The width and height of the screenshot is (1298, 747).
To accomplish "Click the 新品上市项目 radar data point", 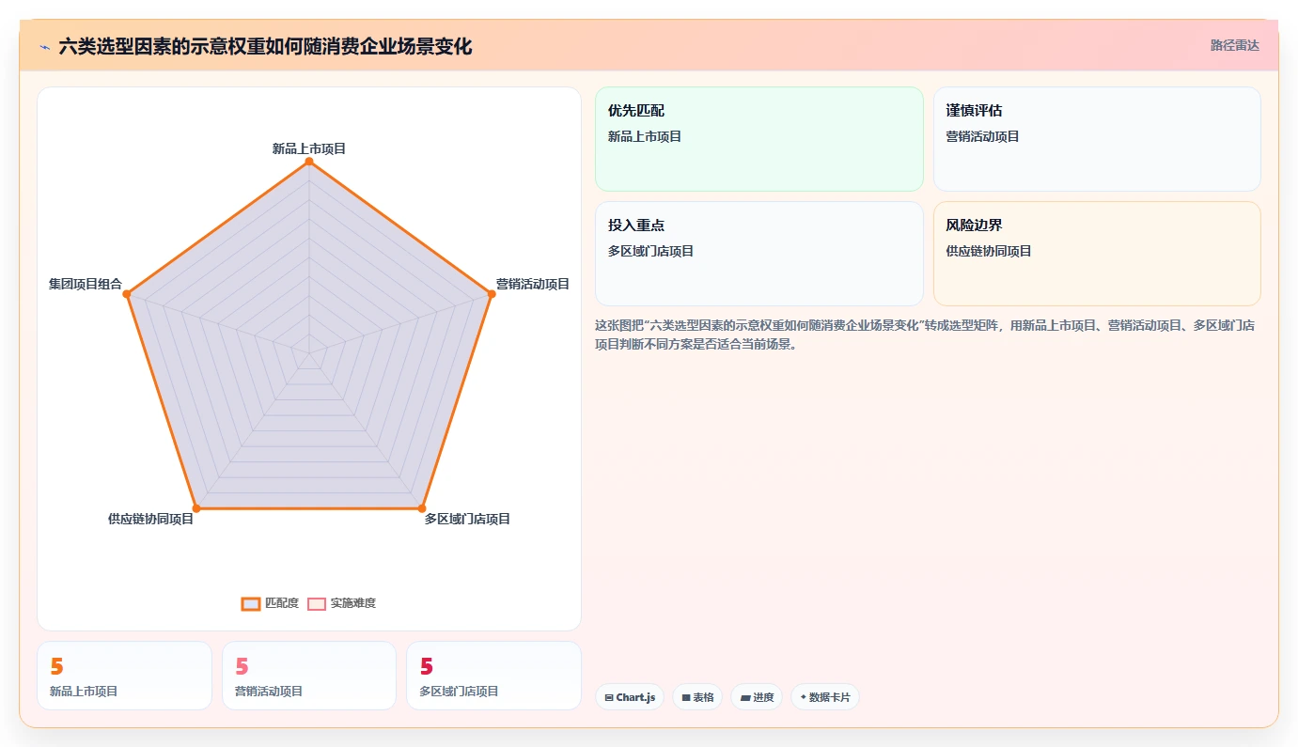I will click(x=308, y=162).
